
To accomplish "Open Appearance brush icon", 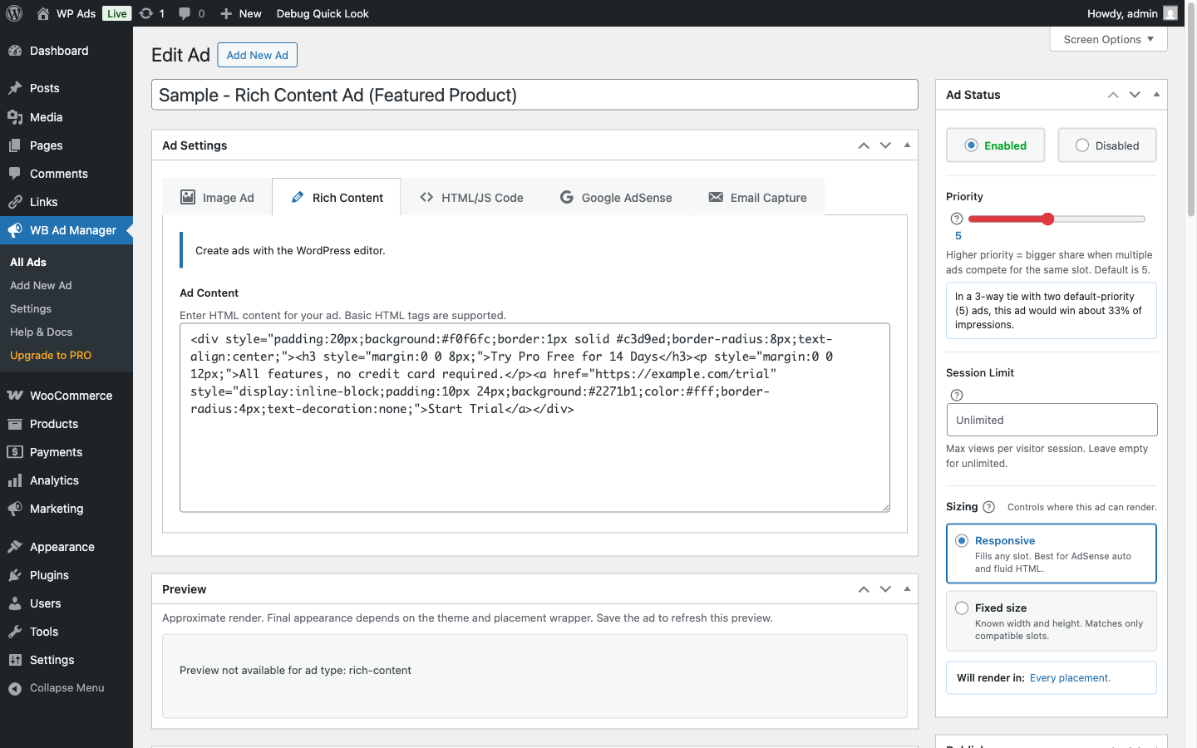I will (x=15, y=547).
